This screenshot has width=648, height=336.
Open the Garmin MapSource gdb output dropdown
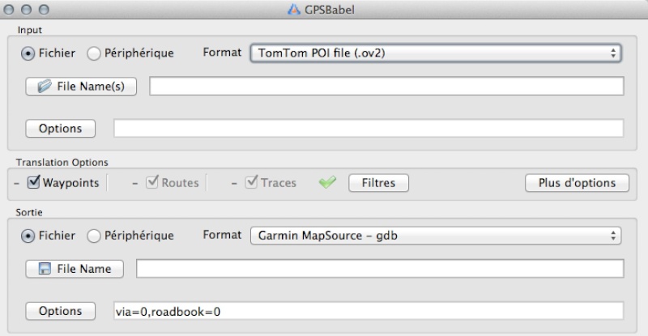click(436, 236)
